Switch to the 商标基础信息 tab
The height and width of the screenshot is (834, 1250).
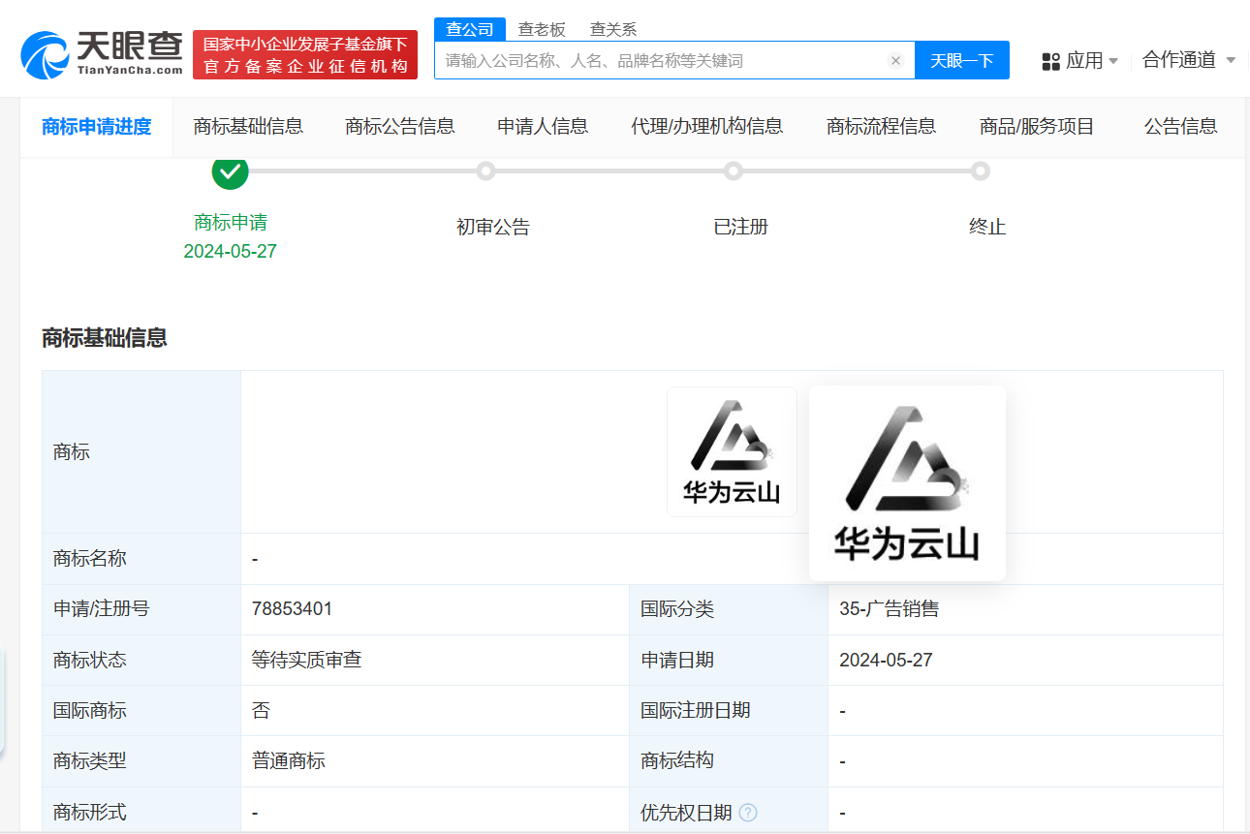click(248, 126)
